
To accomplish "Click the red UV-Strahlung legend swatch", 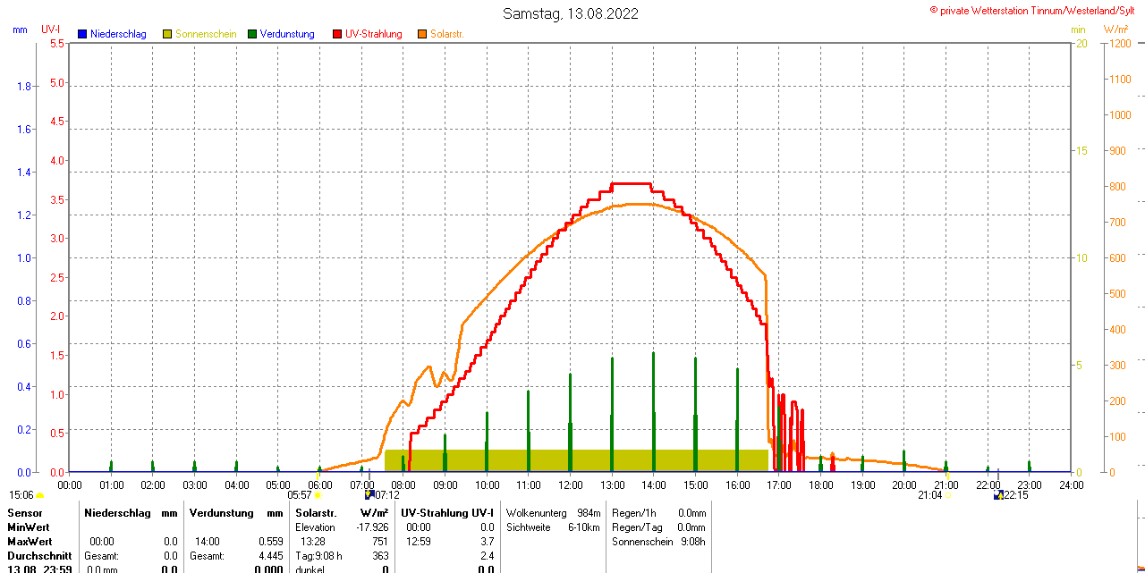I will point(337,34).
